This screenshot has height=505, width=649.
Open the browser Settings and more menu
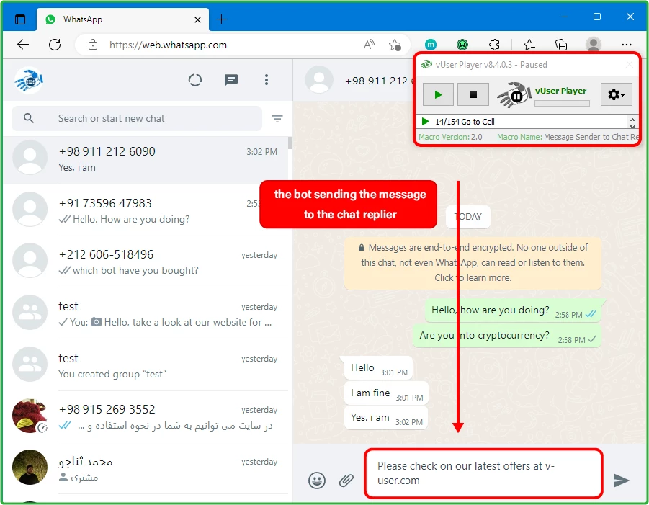pos(626,44)
